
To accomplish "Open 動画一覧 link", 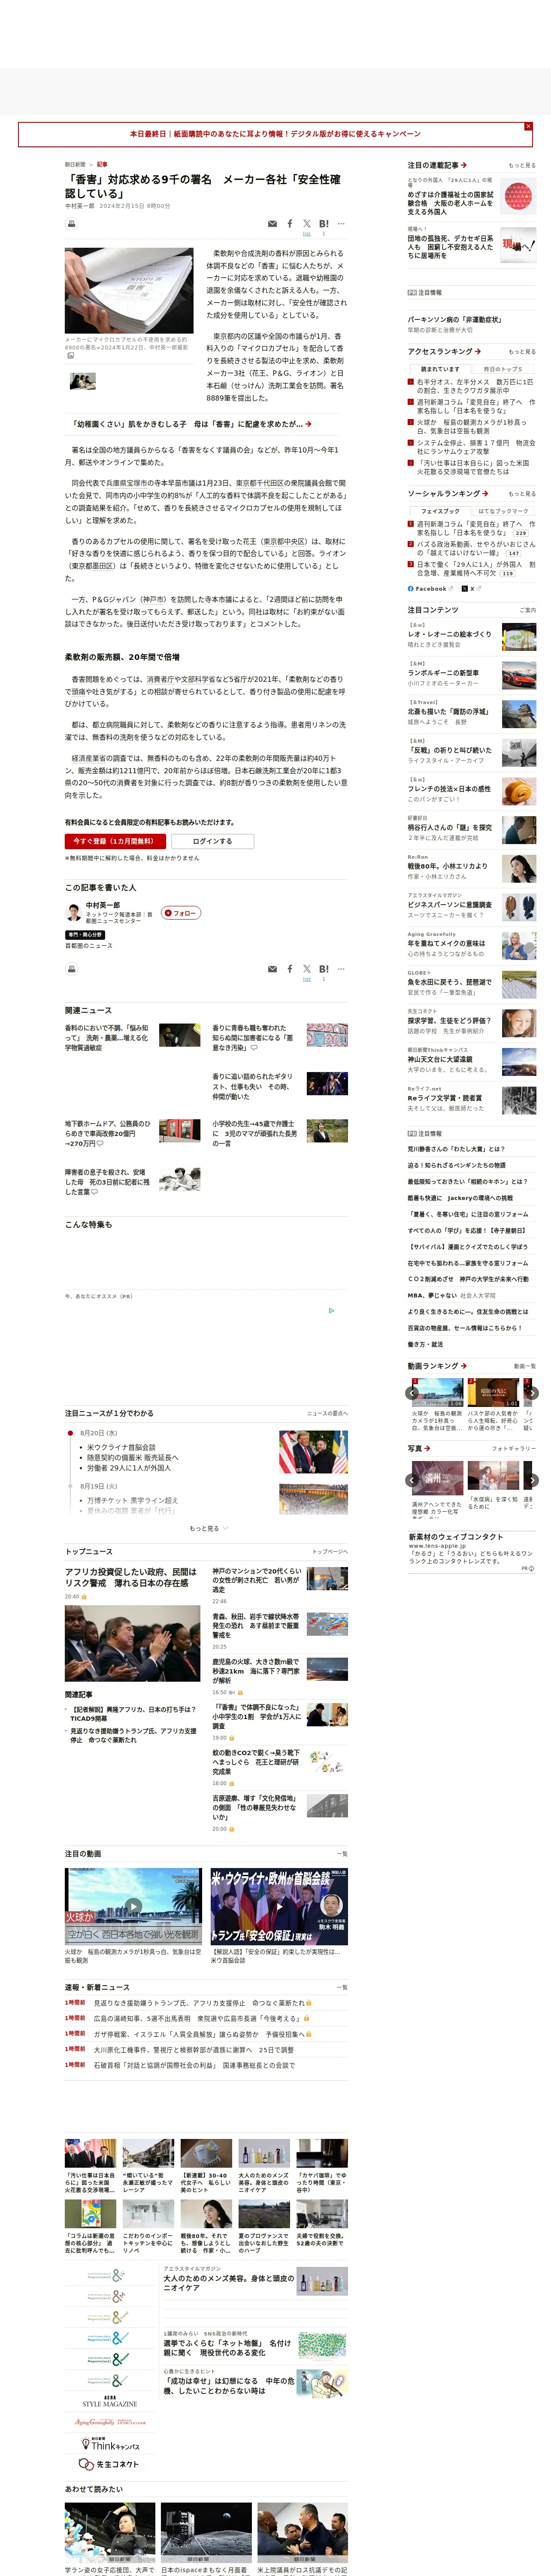I will pos(525,1366).
